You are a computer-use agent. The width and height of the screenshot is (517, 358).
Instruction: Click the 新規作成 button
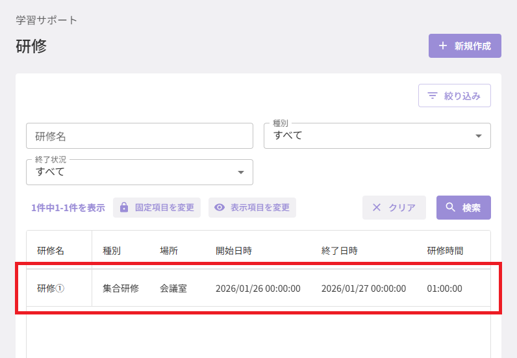tap(465, 46)
